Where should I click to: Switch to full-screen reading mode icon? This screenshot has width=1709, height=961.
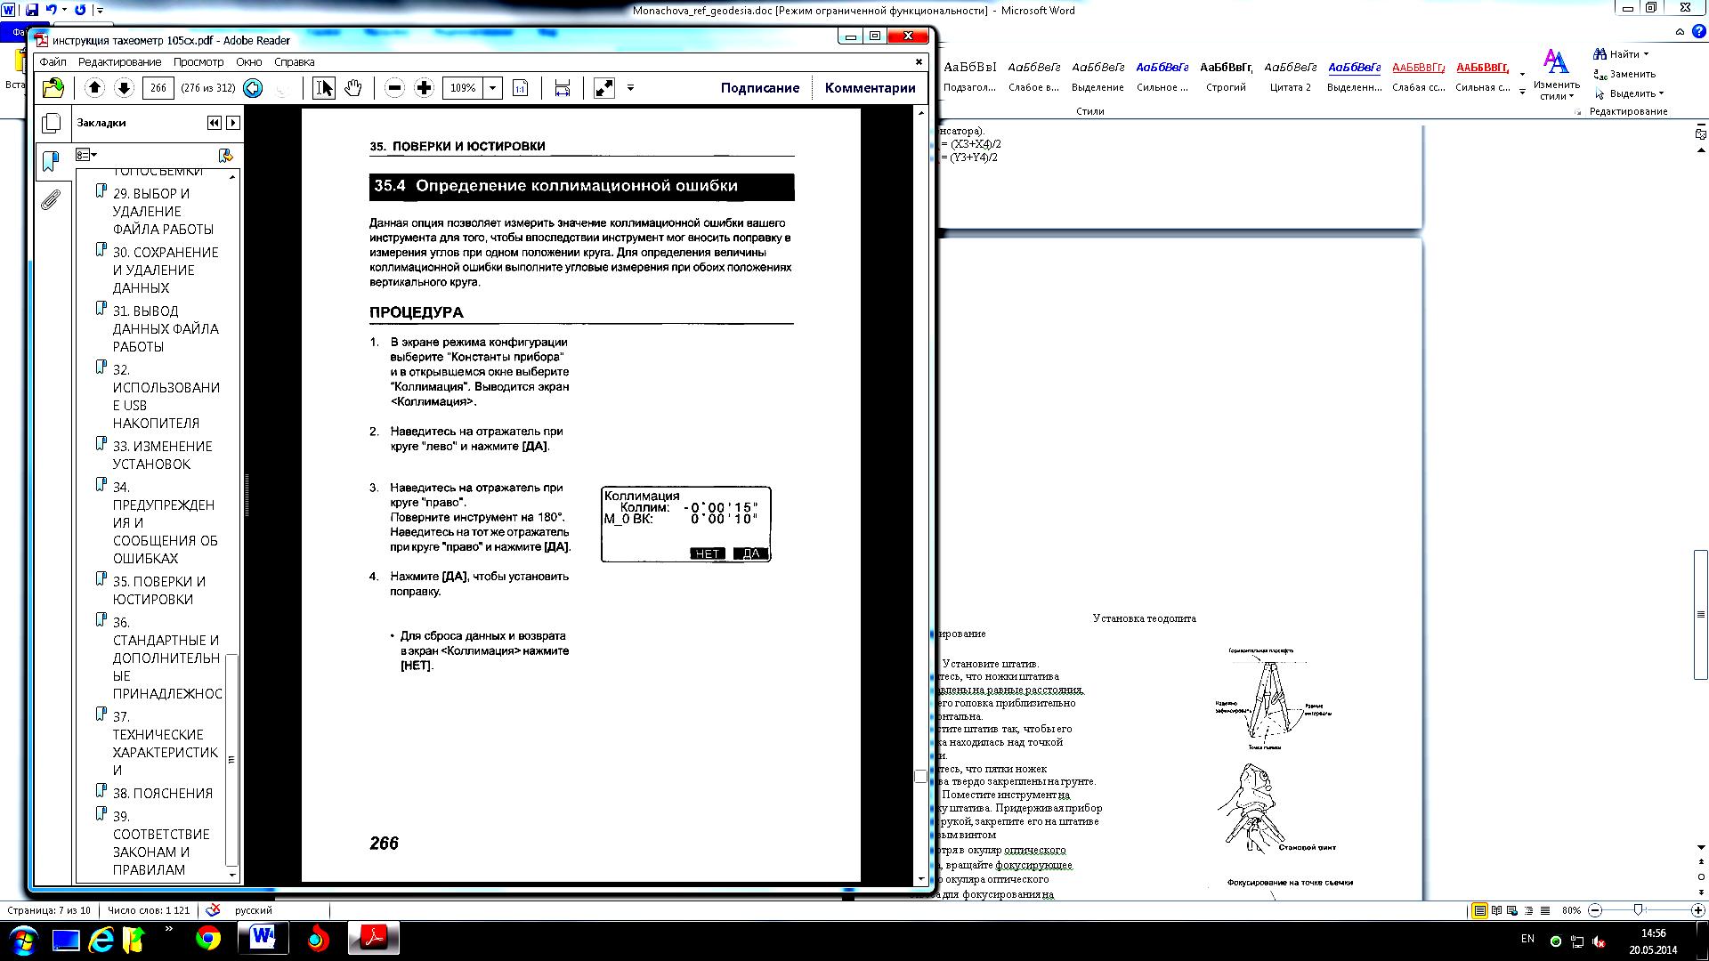pos(604,87)
